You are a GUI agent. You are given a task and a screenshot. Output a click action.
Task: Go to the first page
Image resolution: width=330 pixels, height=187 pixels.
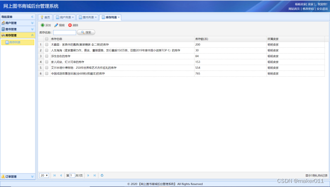pos(54,175)
